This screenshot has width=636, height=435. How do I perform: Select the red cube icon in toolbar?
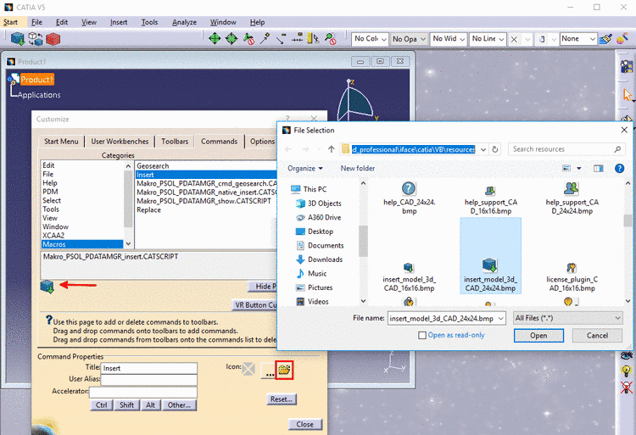(x=54, y=39)
